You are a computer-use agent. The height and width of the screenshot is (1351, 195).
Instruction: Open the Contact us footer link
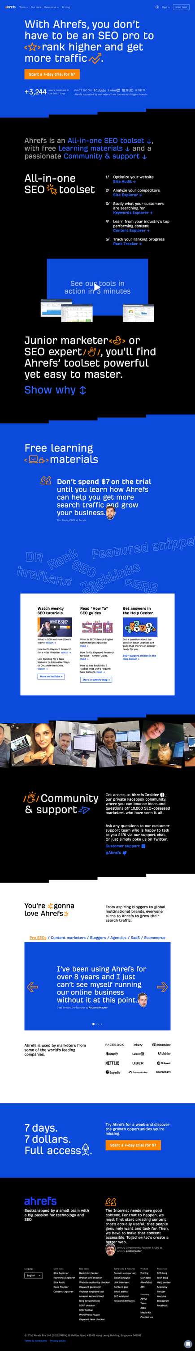[x=147, y=1317]
